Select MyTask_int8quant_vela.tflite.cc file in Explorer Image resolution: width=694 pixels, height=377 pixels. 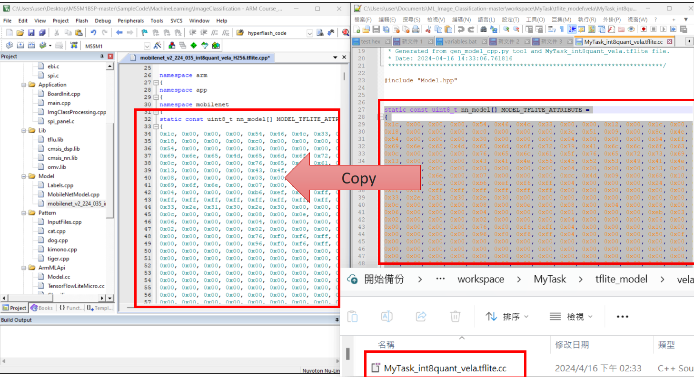pyautogui.click(x=445, y=368)
